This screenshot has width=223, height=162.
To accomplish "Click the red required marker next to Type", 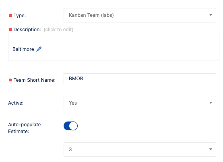I will click(10, 16).
